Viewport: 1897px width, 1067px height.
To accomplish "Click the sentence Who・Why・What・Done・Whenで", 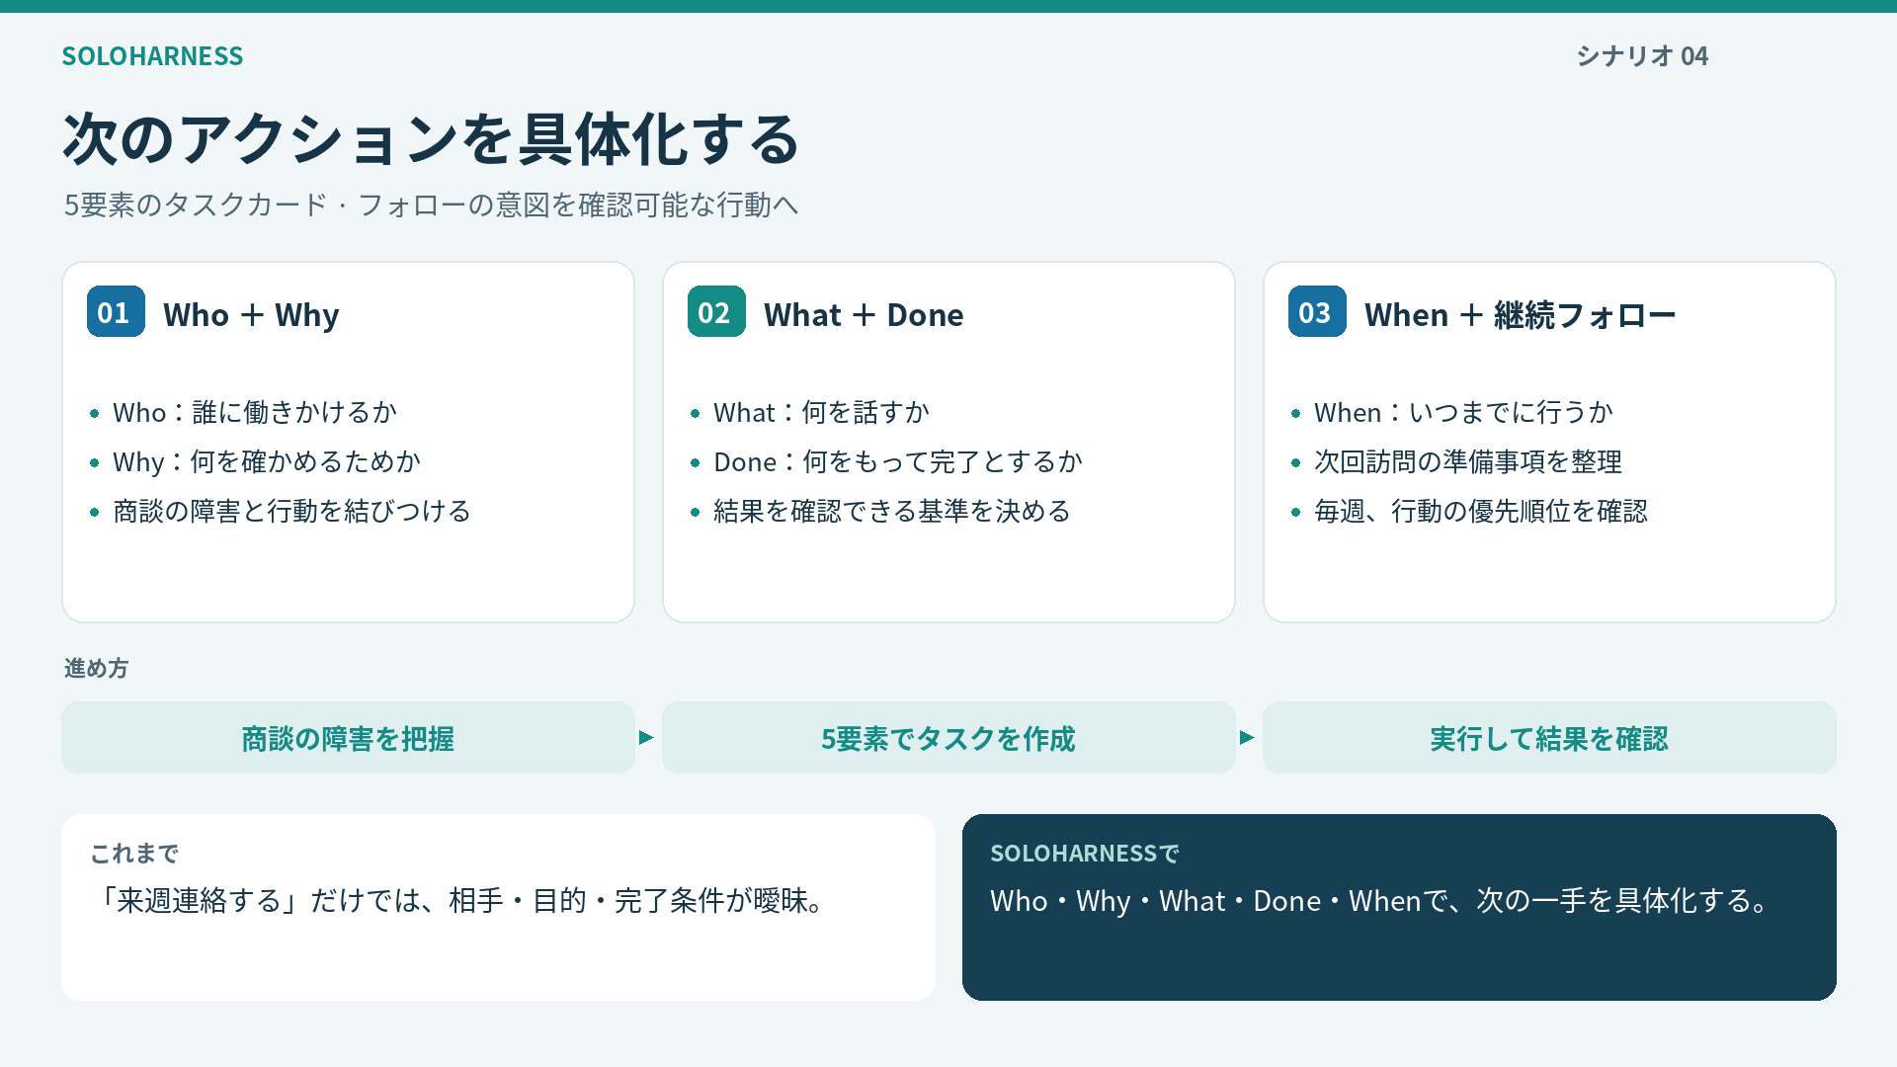I will 1381,901.
